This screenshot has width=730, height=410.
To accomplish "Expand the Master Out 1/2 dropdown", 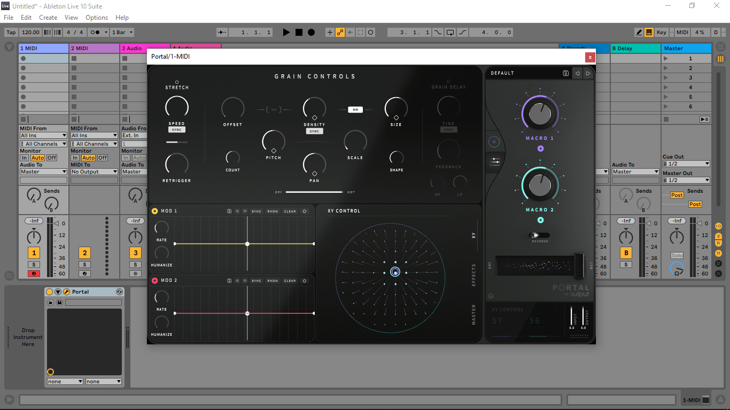I will click(x=686, y=180).
